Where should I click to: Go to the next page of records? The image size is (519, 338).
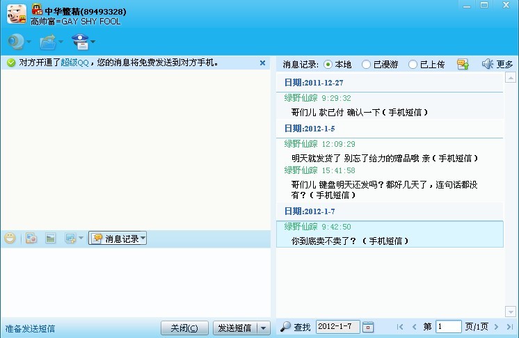(x=496, y=327)
